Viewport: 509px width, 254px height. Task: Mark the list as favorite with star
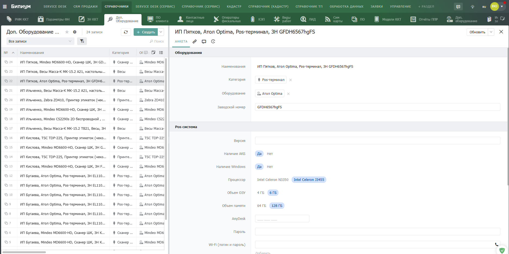67,32
